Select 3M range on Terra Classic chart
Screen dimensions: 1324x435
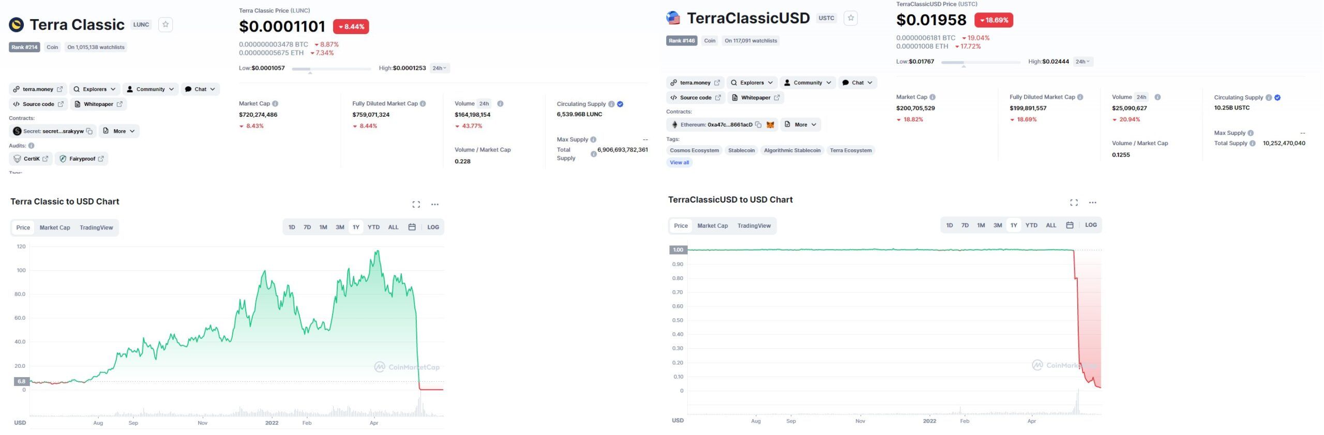coord(340,227)
